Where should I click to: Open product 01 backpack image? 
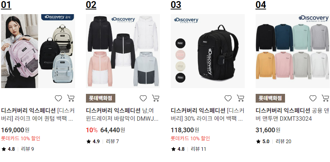(38, 51)
